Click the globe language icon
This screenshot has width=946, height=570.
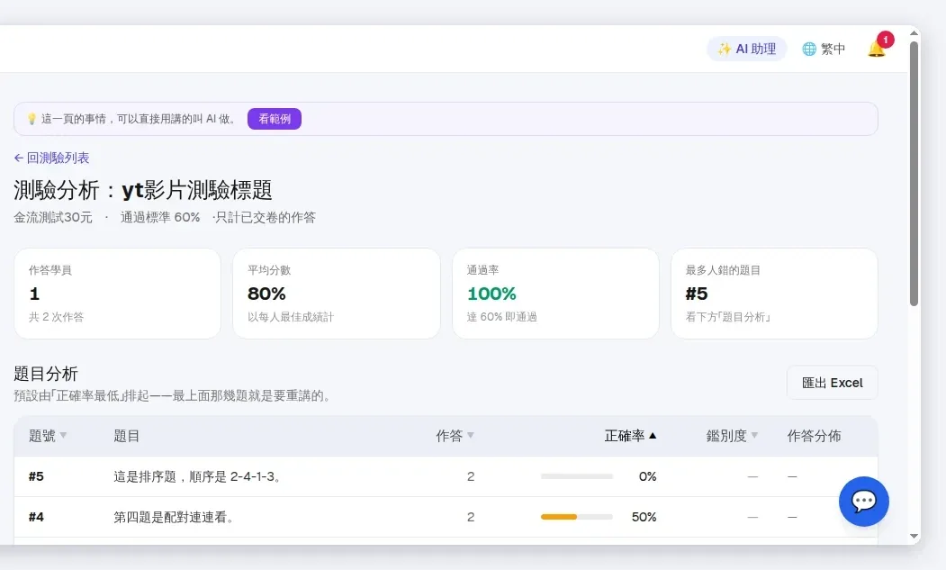[809, 49]
